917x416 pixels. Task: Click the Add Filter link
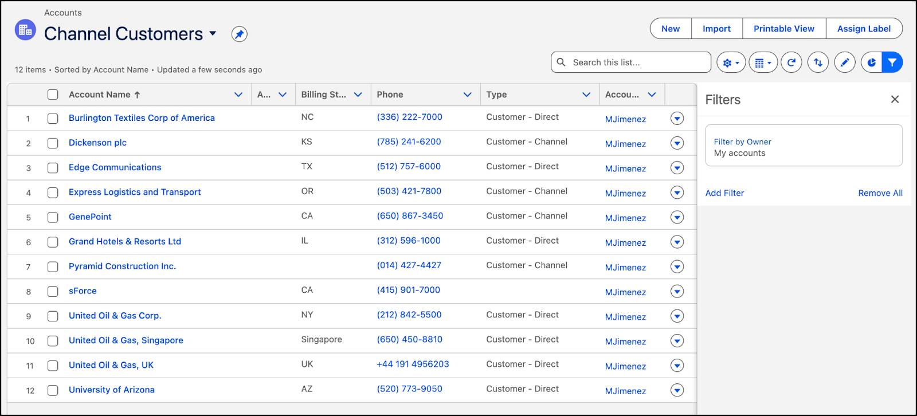(x=724, y=193)
